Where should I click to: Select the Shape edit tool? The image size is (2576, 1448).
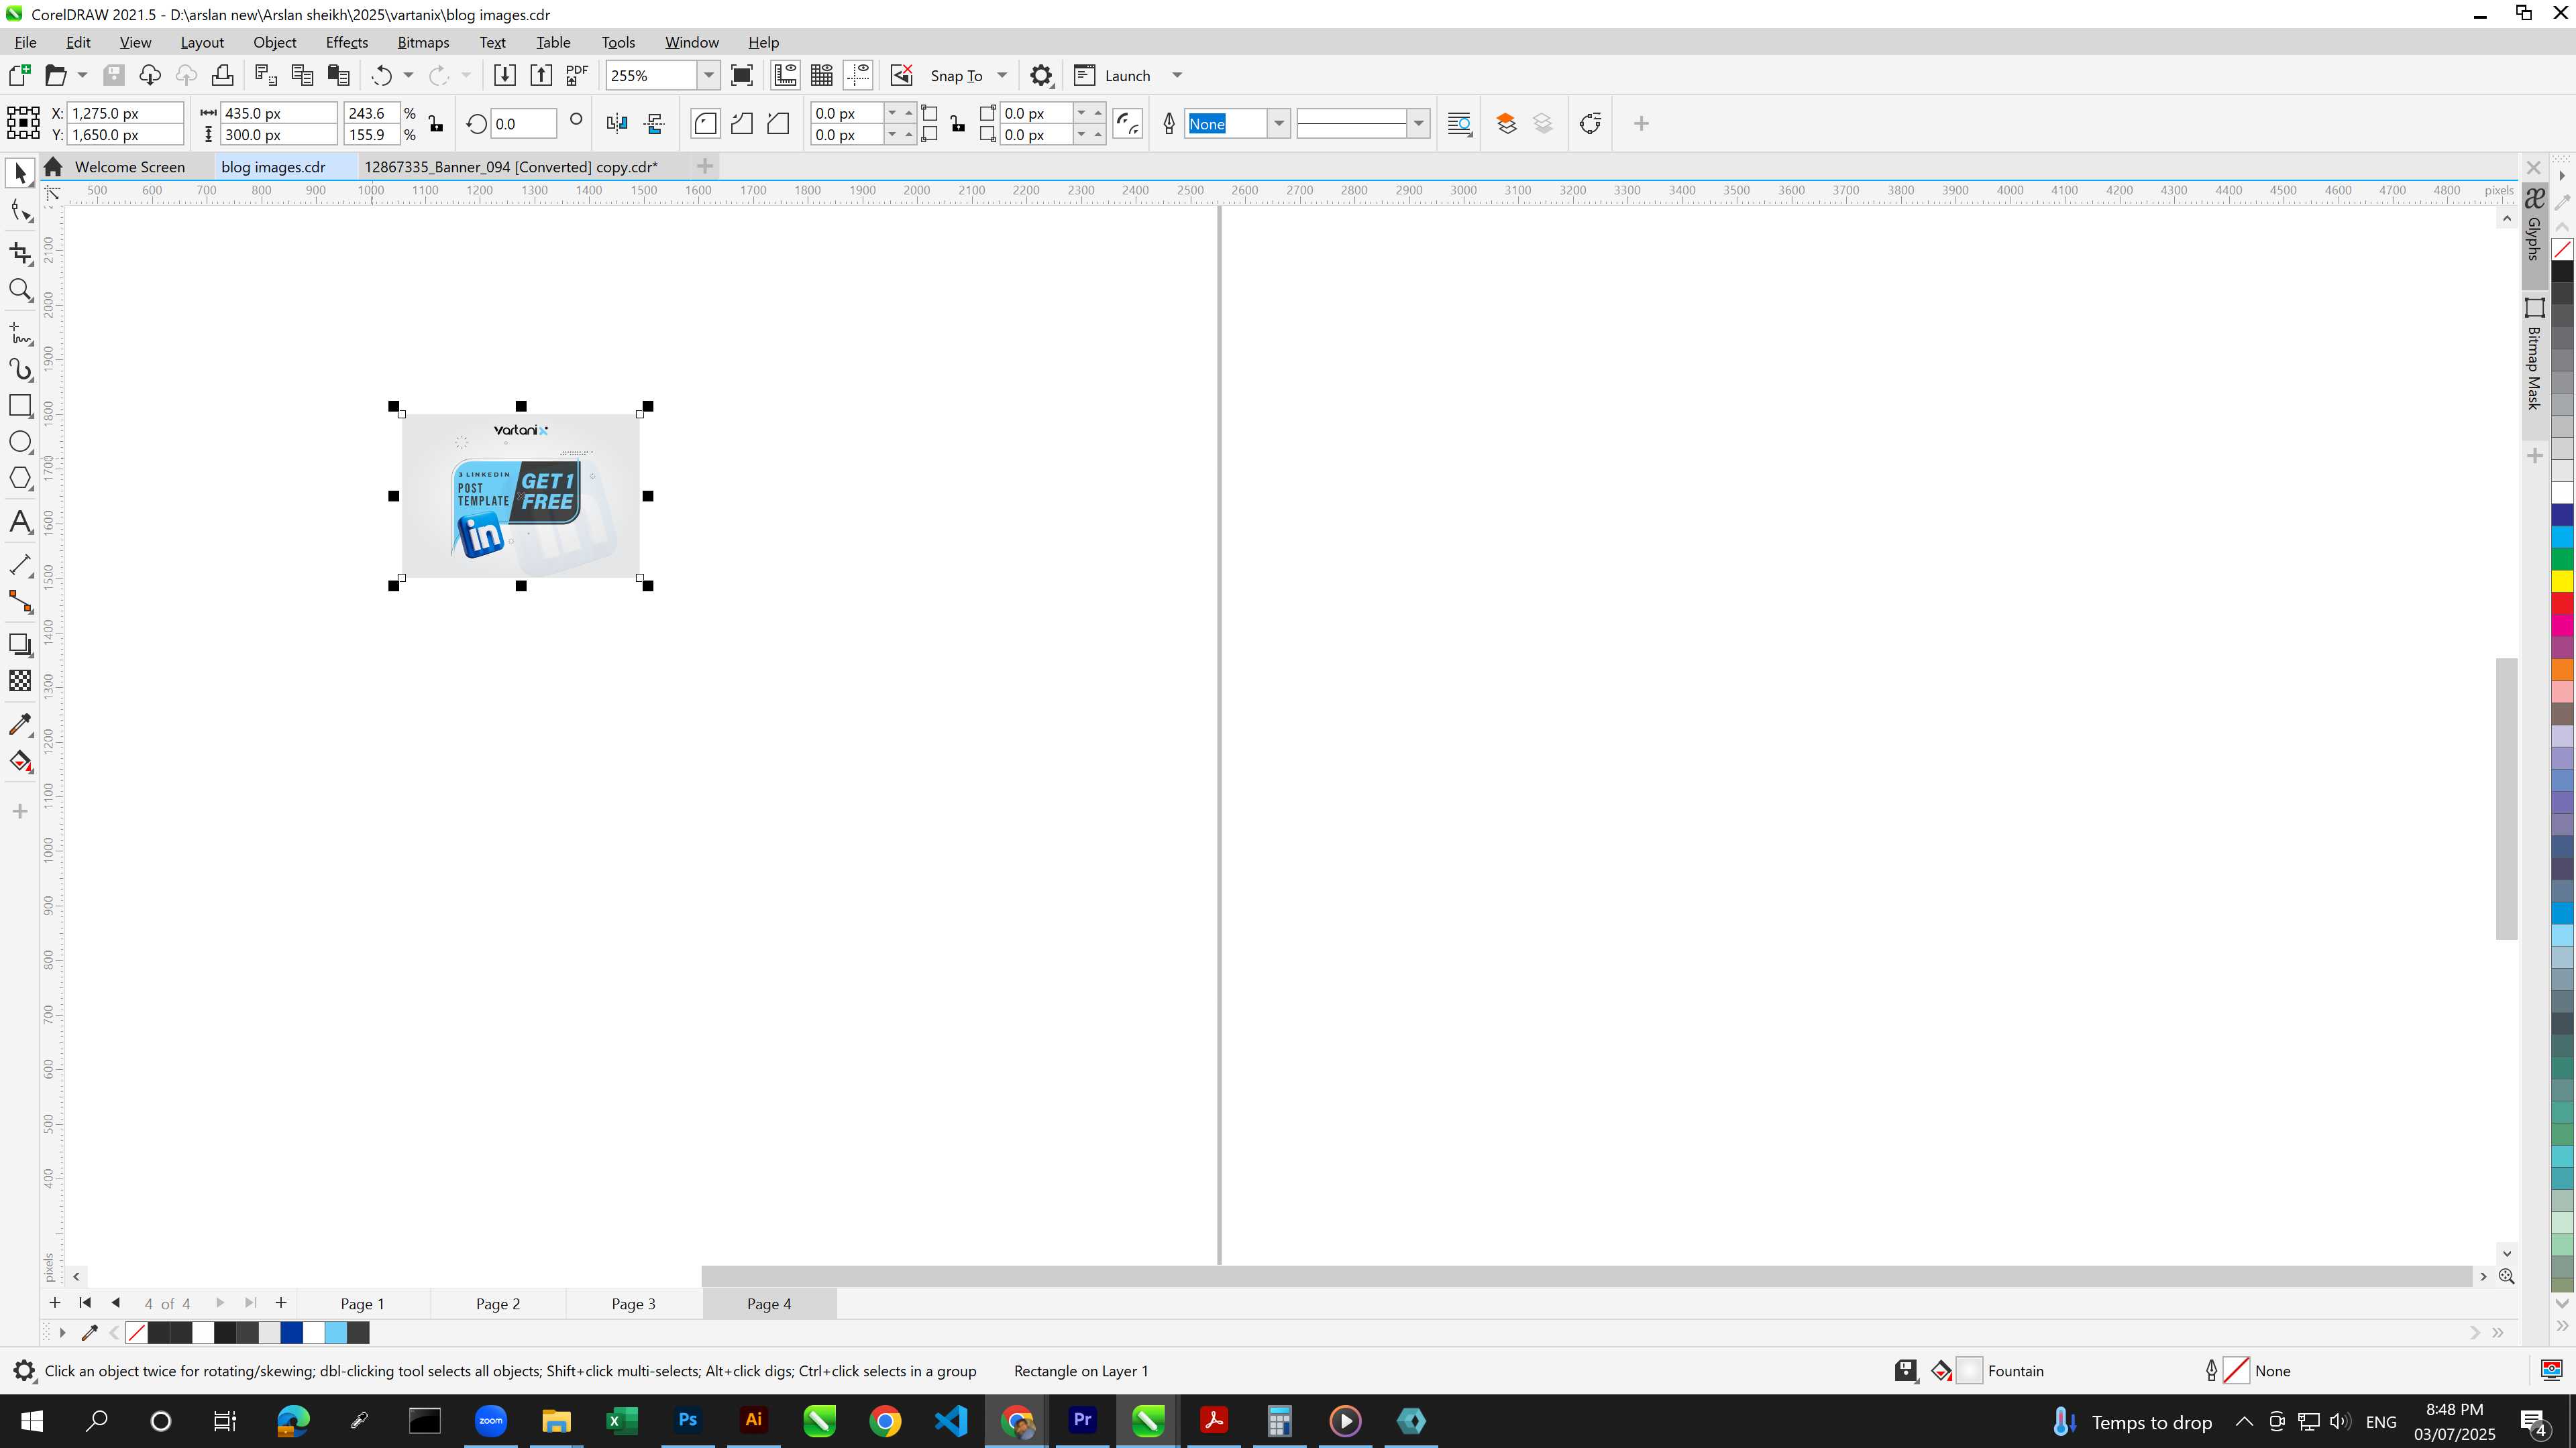pyautogui.click(x=20, y=211)
